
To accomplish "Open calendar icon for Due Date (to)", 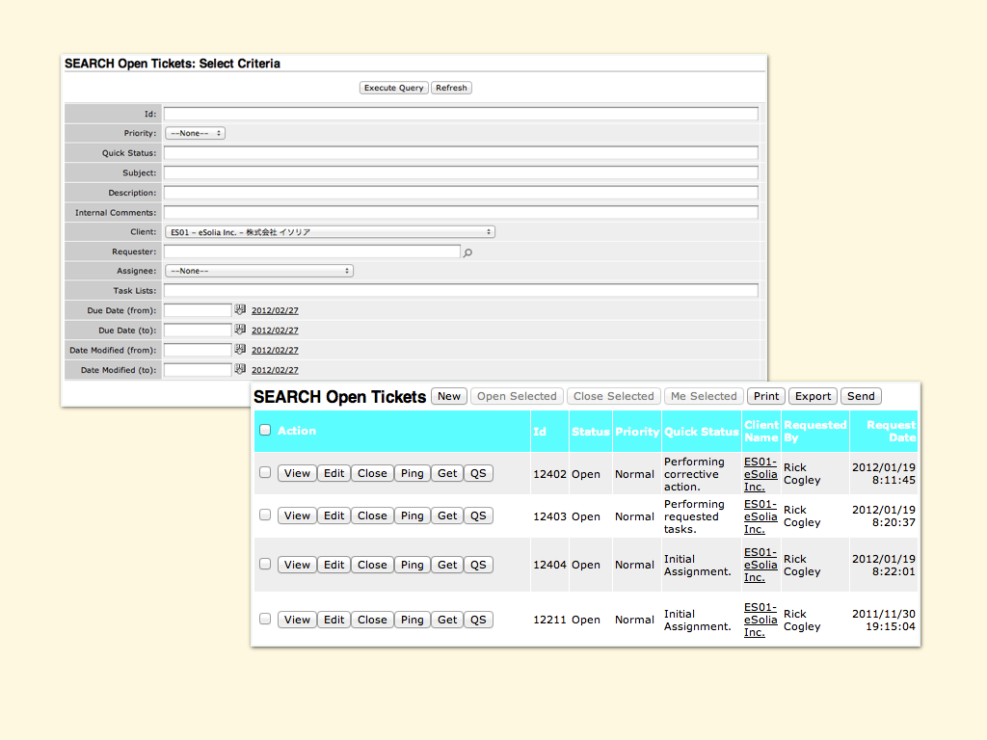I will click(x=240, y=330).
